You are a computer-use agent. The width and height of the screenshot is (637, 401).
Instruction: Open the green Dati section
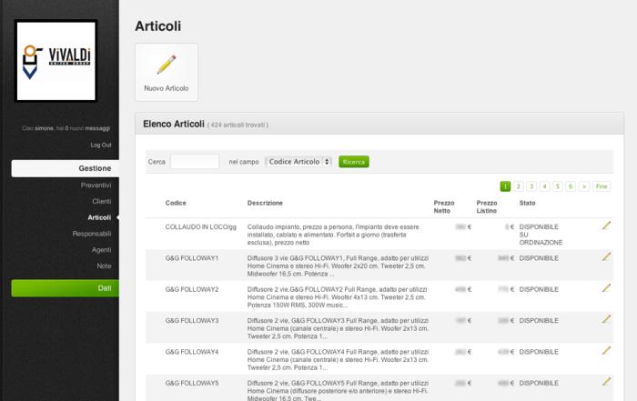click(x=65, y=288)
